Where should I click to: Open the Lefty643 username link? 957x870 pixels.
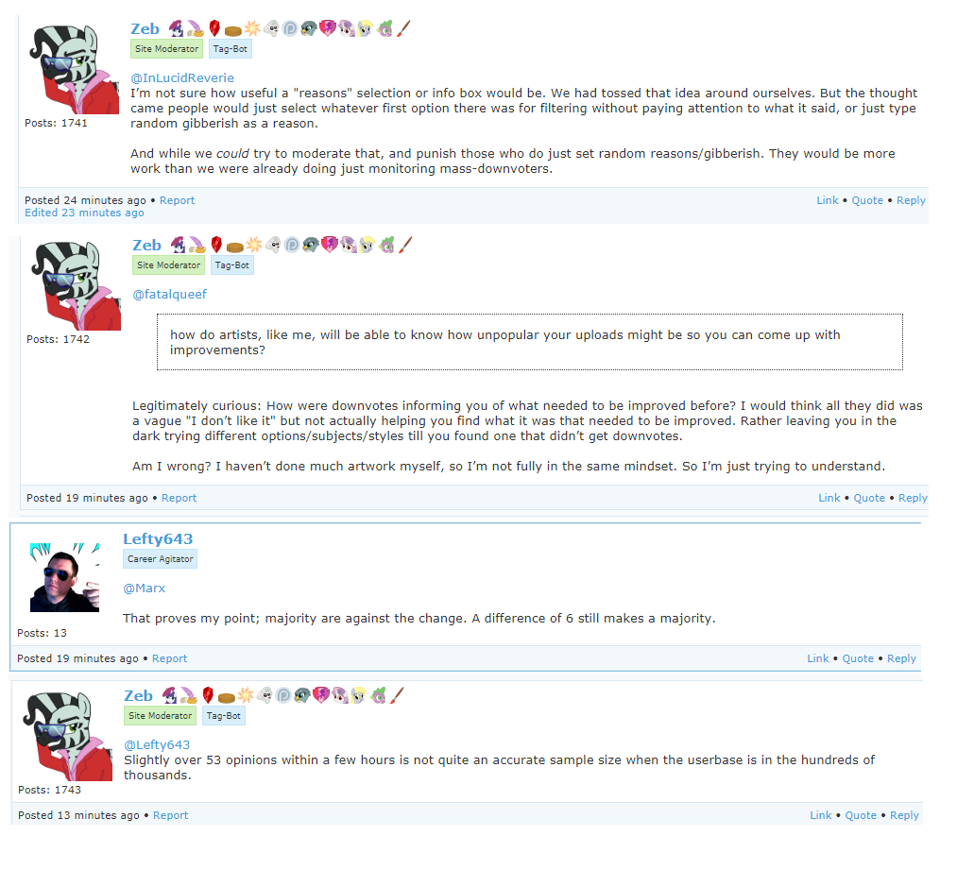[x=158, y=538]
